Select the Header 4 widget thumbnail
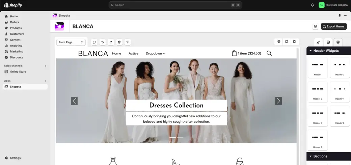This screenshot has width=351, height=165. click(x=340, y=92)
